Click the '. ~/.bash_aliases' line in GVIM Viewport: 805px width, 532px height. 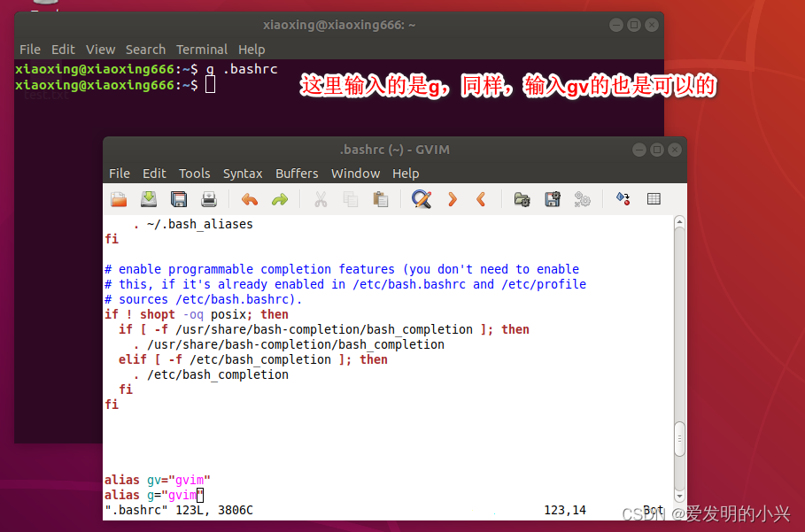click(x=193, y=225)
